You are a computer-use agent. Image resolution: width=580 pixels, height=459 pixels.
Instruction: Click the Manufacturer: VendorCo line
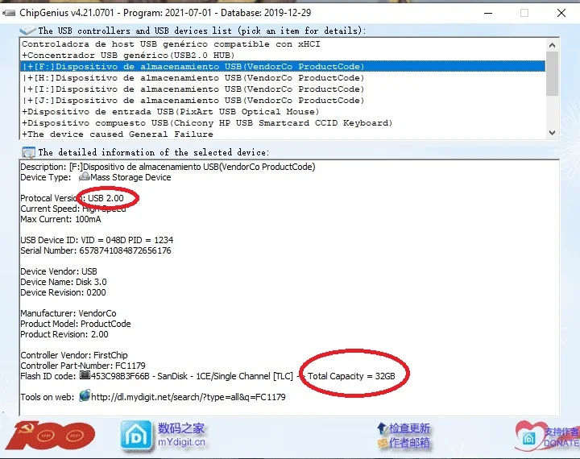pyautogui.click(x=68, y=313)
